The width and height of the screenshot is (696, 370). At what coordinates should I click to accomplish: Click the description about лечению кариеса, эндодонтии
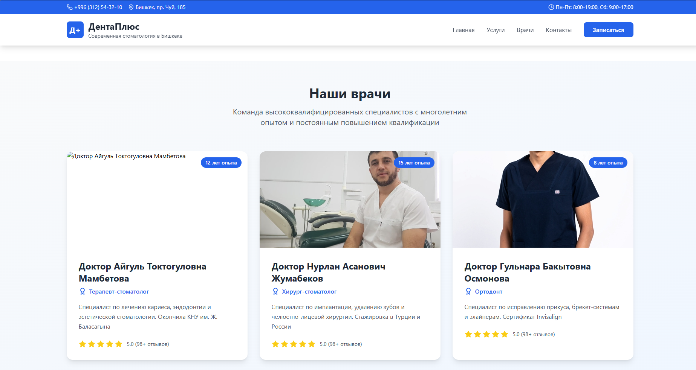(148, 317)
